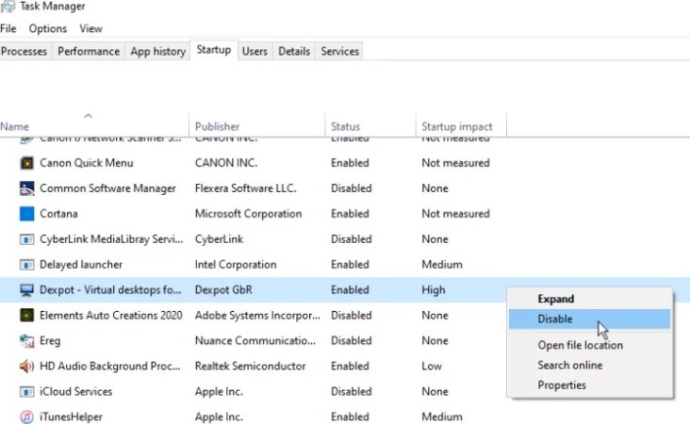Image resolution: width=690 pixels, height=424 pixels.
Task: Open the File menu
Action: tap(8, 28)
